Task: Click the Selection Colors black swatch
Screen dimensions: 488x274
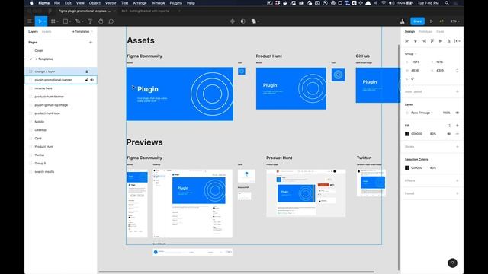Action: tap(407, 167)
